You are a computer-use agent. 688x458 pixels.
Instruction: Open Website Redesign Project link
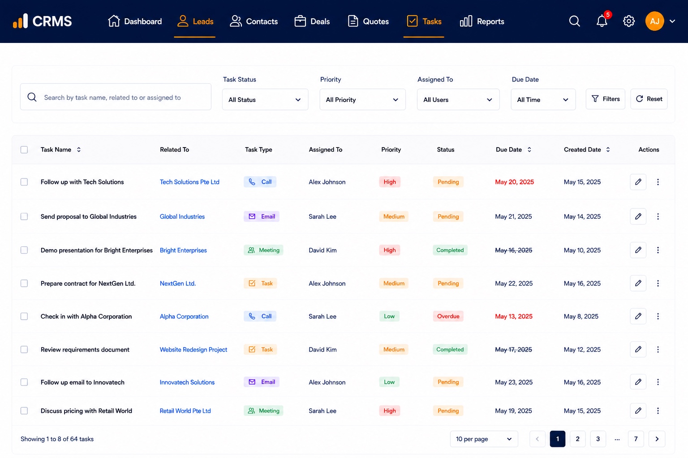193,349
